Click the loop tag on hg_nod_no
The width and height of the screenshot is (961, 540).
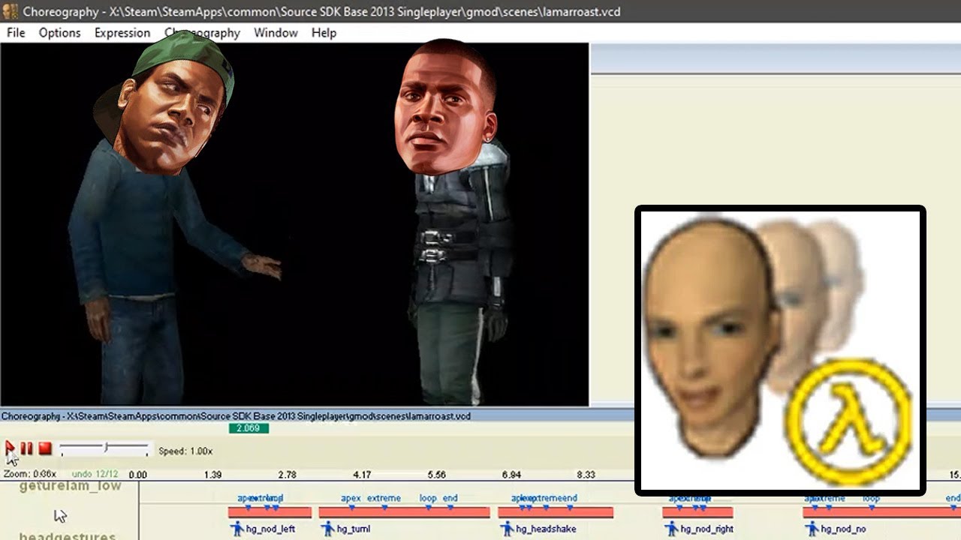(871, 498)
